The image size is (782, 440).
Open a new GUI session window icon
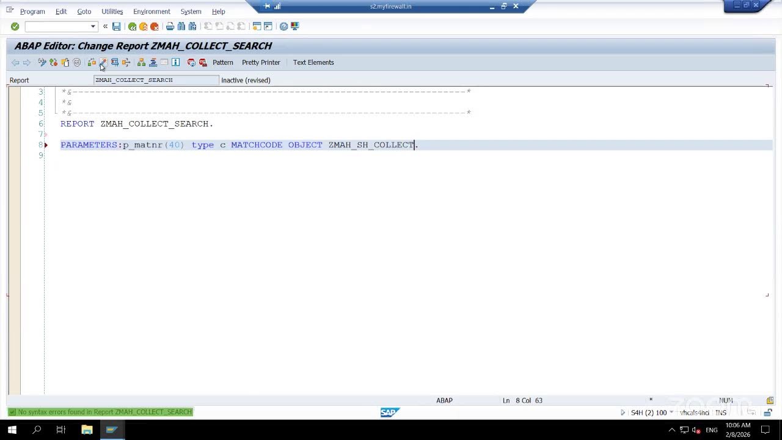[257, 26]
